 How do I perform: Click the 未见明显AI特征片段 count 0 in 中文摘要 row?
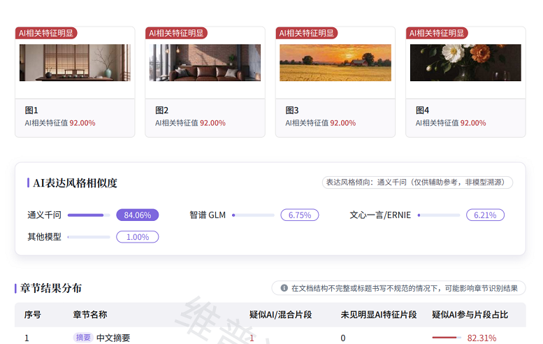(343, 338)
